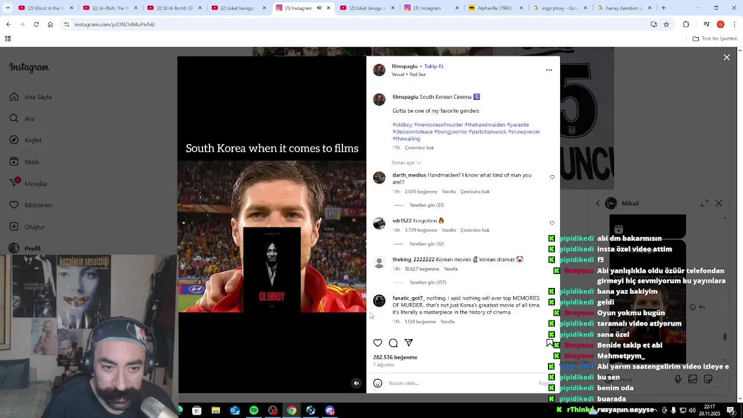The height and width of the screenshot is (418, 743).
Task: Go to Keşfet explore page
Action: pyautogui.click(x=26, y=140)
